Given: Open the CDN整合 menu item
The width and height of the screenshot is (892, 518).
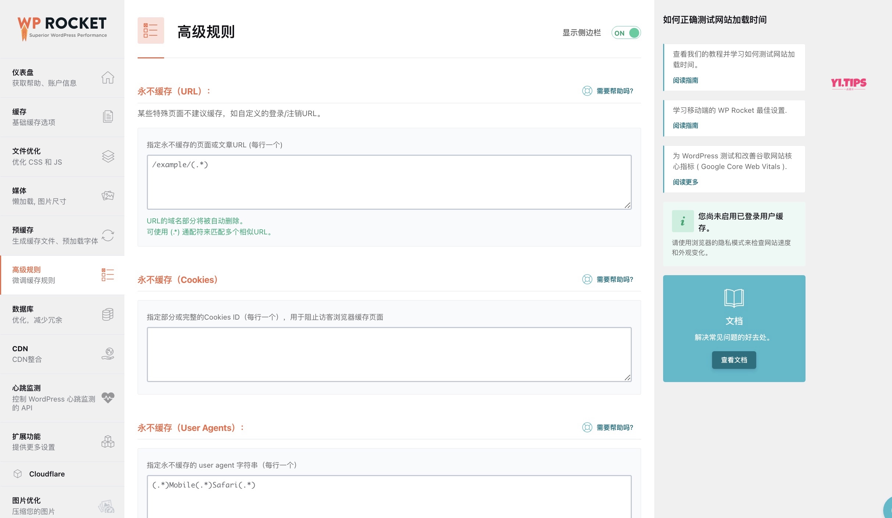Looking at the screenshot, I should (x=62, y=354).
